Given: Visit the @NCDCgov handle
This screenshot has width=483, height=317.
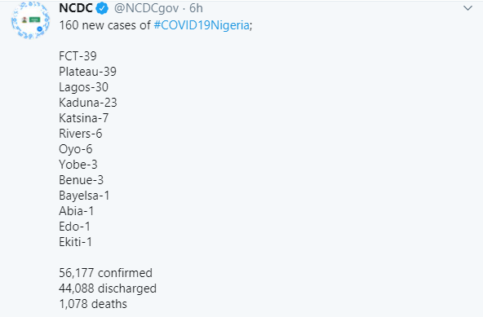Looking at the screenshot, I should point(146,9).
